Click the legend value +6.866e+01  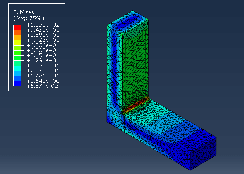(x=43, y=45)
